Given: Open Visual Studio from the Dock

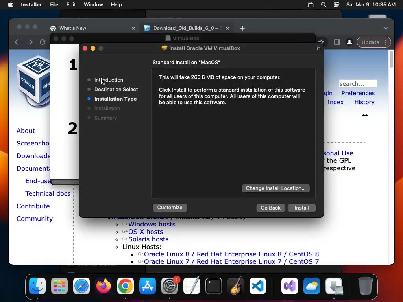Looking at the screenshot, I should point(290,286).
